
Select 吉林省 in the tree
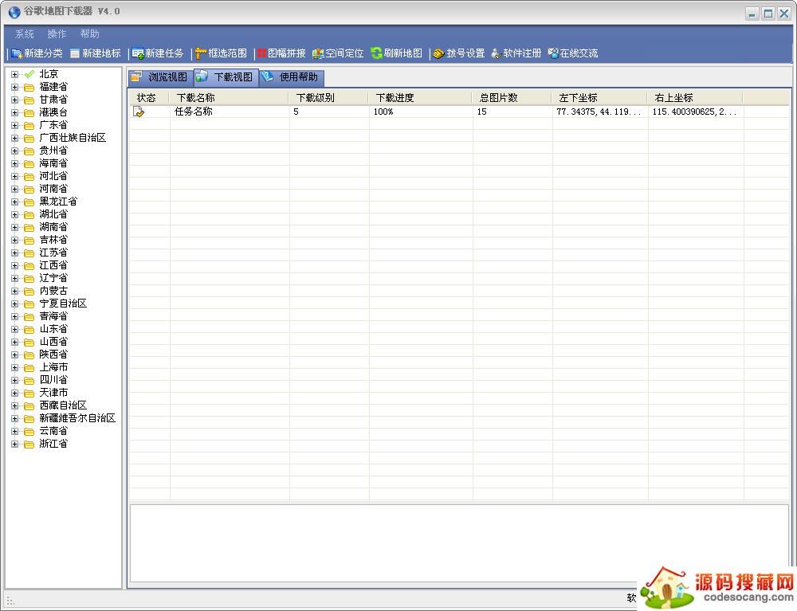(x=53, y=240)
